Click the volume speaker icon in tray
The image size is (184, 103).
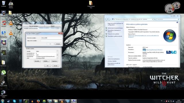click(169, 101)
